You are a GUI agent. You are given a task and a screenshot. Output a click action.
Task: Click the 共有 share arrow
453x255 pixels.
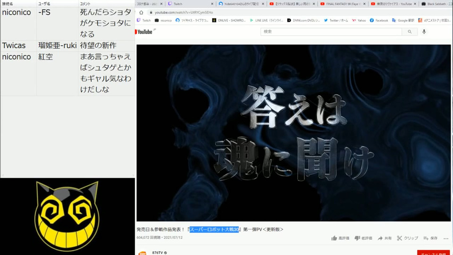(385, 238)
